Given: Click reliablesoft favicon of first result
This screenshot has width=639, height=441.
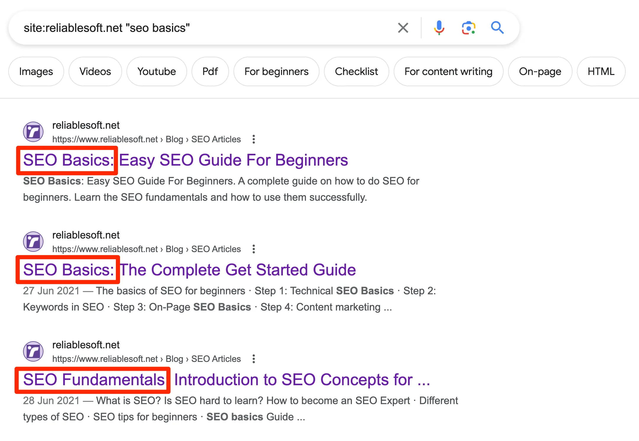Looking at the screenshot, I should tap(33, 132).
